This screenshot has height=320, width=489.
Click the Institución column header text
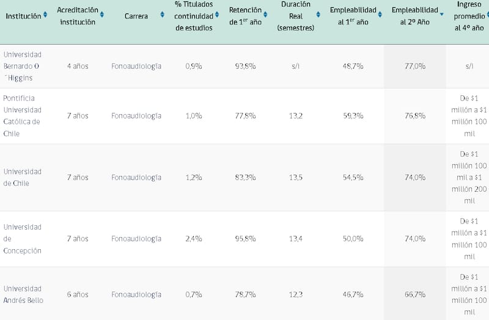(x=23, y=16)
